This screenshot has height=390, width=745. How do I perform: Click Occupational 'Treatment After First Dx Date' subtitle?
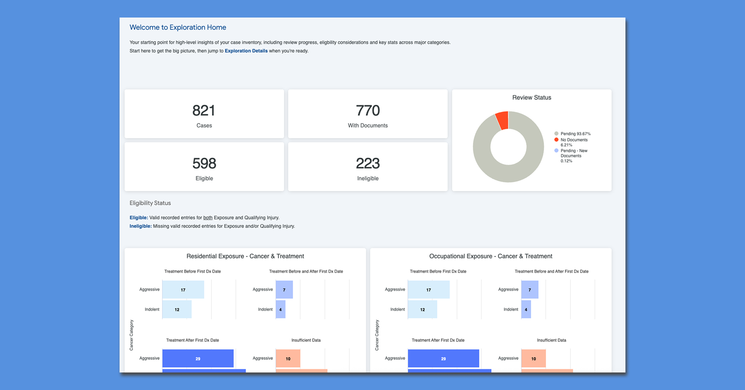coord(438,340)
